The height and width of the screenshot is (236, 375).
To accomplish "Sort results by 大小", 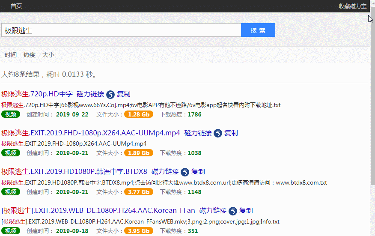I will coord(48,55).
